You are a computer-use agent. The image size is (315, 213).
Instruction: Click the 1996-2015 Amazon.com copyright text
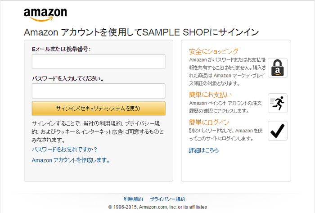click(x=157, y=207)
